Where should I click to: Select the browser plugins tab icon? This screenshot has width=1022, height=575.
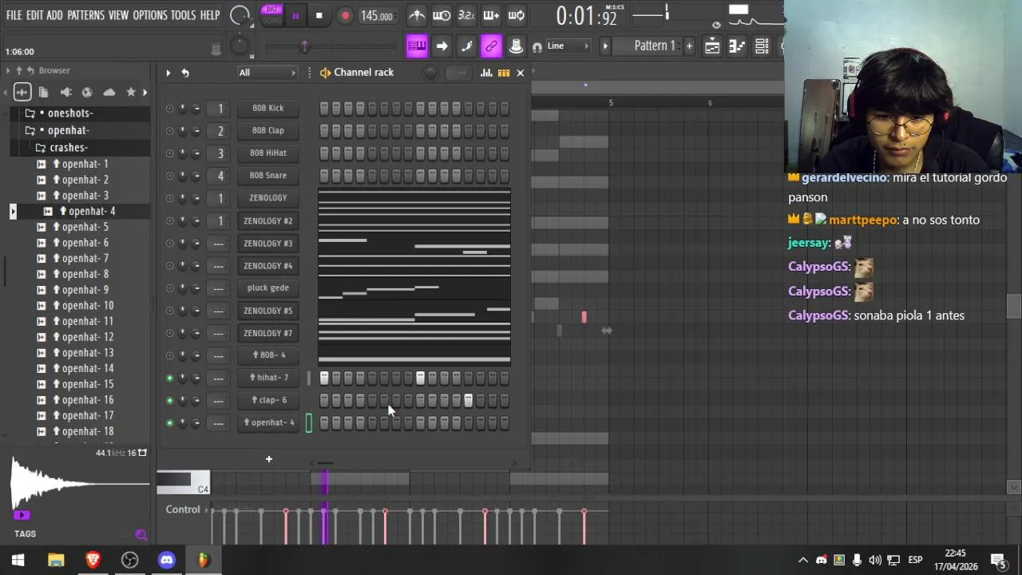[66, 93]
